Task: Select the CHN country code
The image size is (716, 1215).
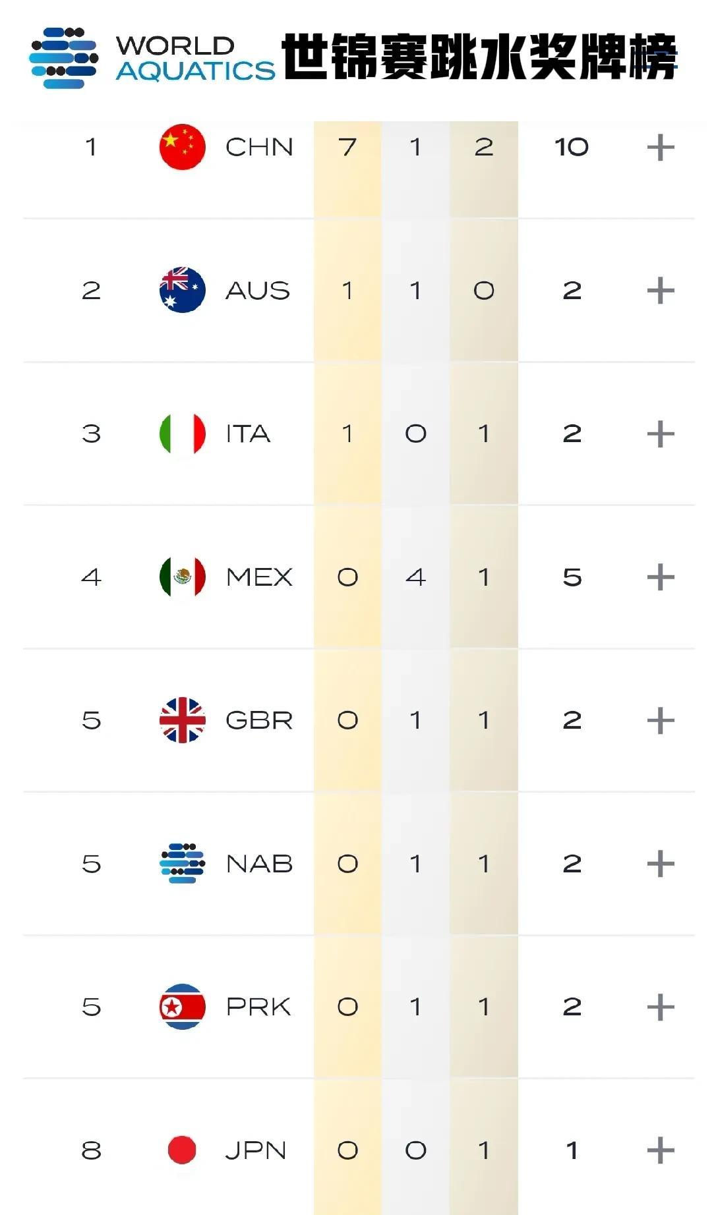Action: coord(259,147)
